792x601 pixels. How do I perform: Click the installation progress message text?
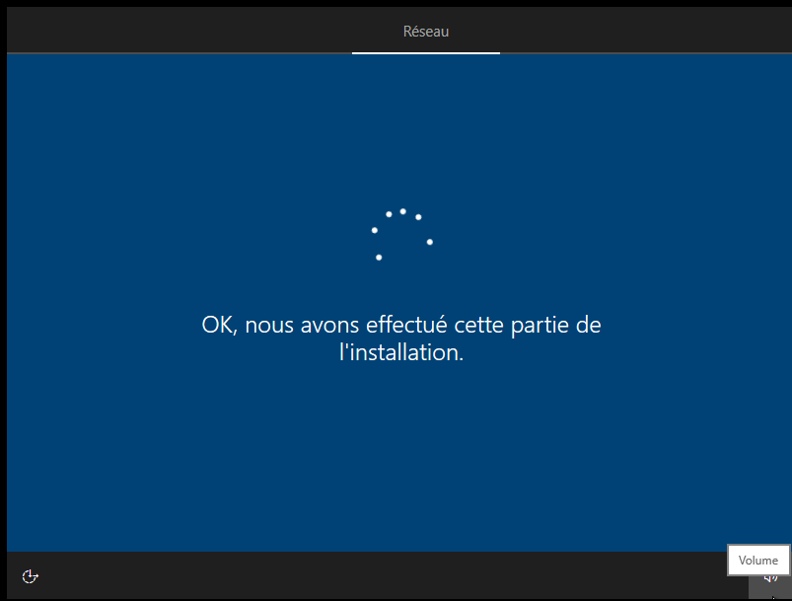[398, 338]
